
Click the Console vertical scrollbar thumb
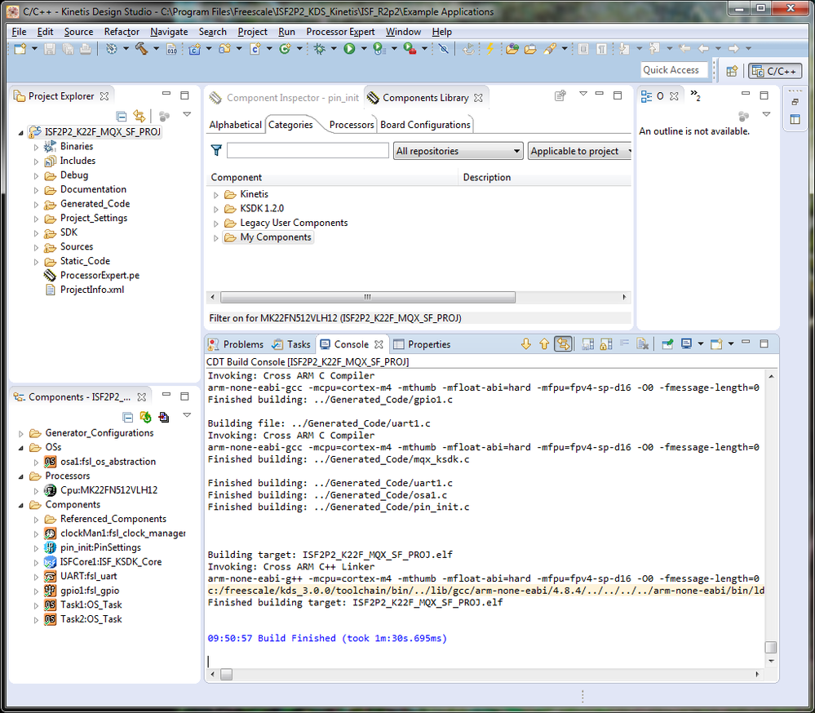coord(771,647)
